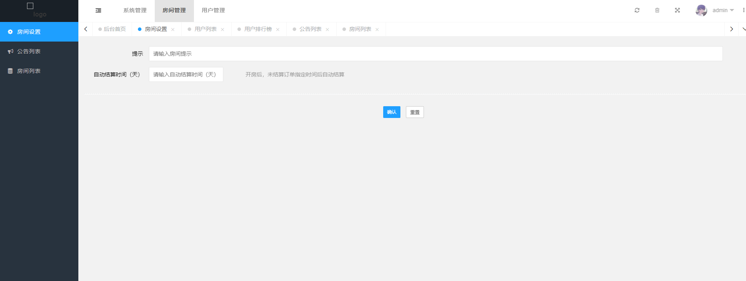Screen dimensions: 746x281
Task: Focus the 提示 room hint input field
Action: (x=436, y=54)
